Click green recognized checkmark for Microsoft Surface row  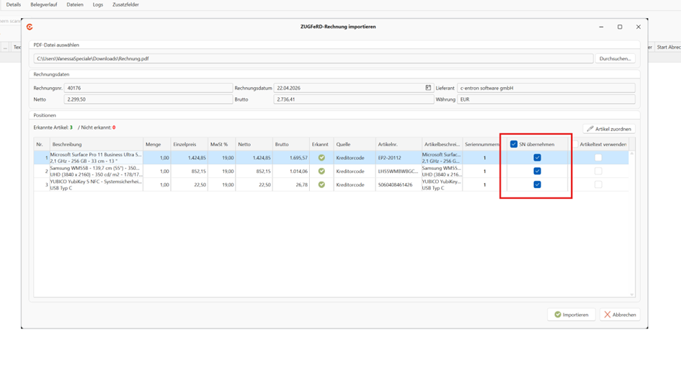click(x=321, y=158)
